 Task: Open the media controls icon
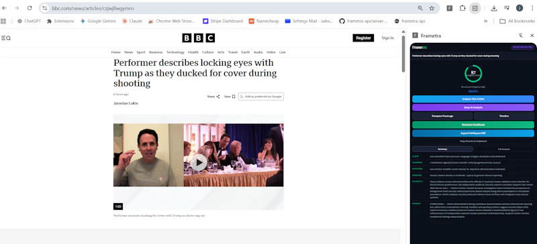507,8
